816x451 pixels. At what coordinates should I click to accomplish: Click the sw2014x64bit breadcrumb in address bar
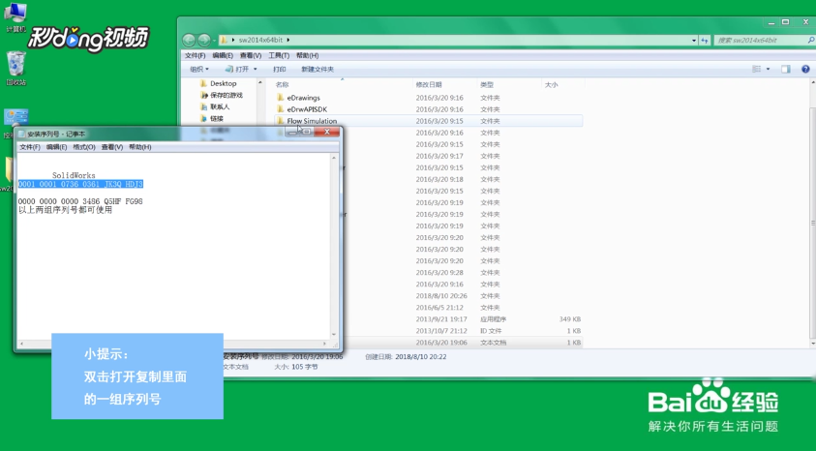[x=260, y=40]
